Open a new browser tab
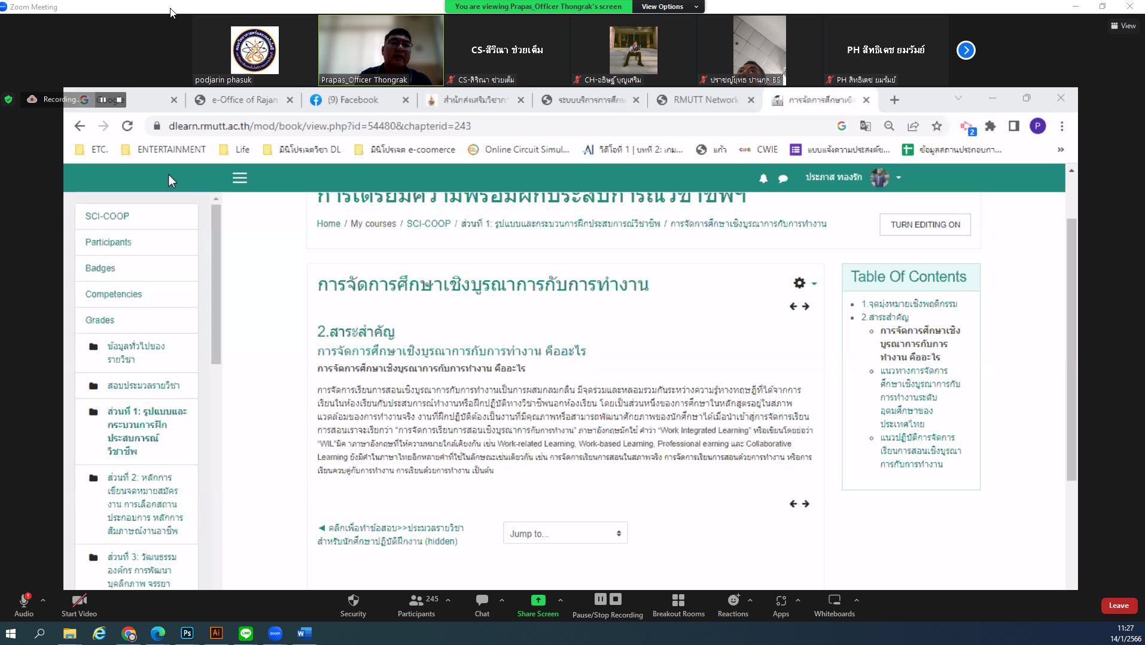Image resolution: width=1145 pixels, height=645 pixels. [x=894, y=100]
